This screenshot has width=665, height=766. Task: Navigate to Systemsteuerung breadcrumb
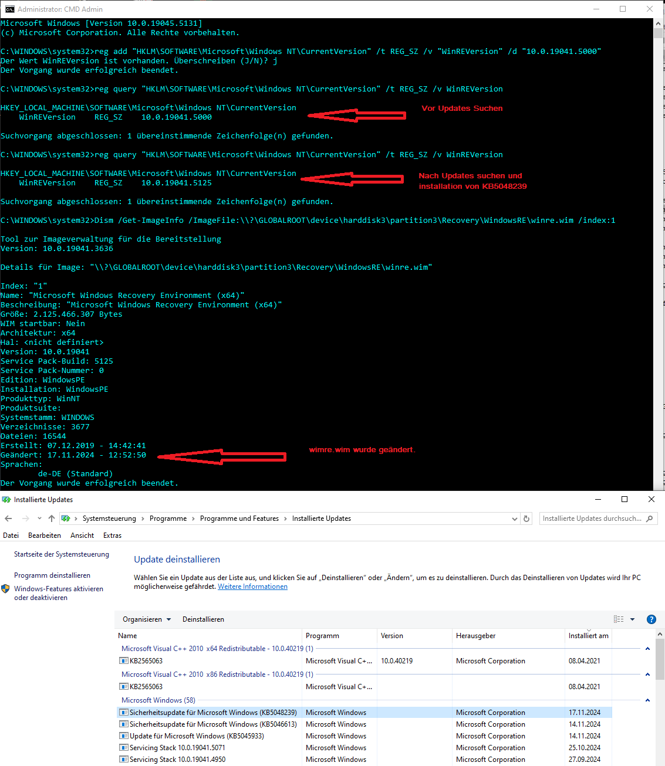[x=109, y=518]
